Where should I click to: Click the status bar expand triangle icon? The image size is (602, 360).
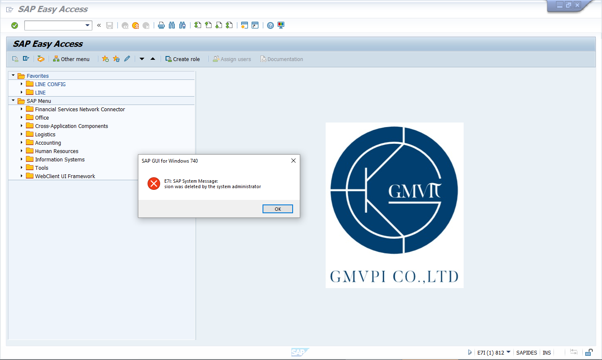coord(470,352)
